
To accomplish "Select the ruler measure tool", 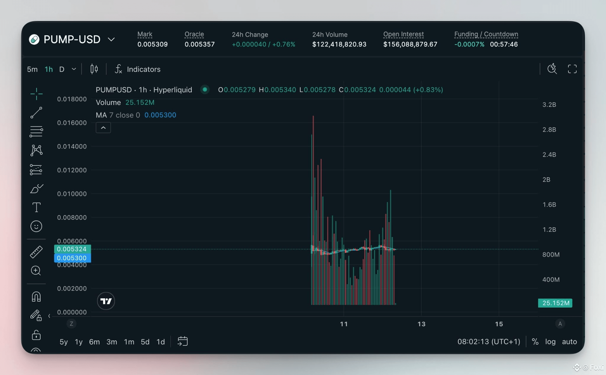I will click(x=36, y=252).
